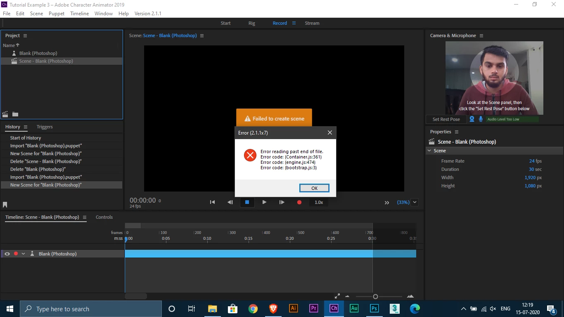Fit timeline to window with expand icon

(x=337, y=296)
